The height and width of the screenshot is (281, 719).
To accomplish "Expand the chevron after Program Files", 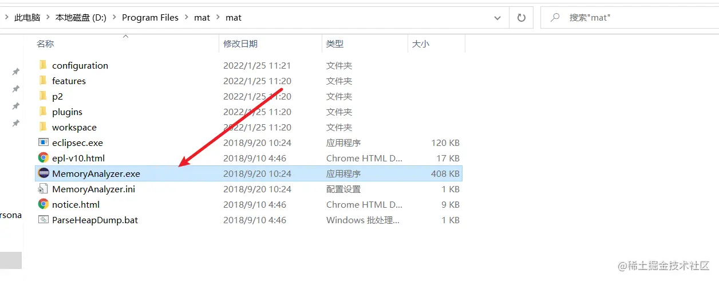I will tap(187, 18).
